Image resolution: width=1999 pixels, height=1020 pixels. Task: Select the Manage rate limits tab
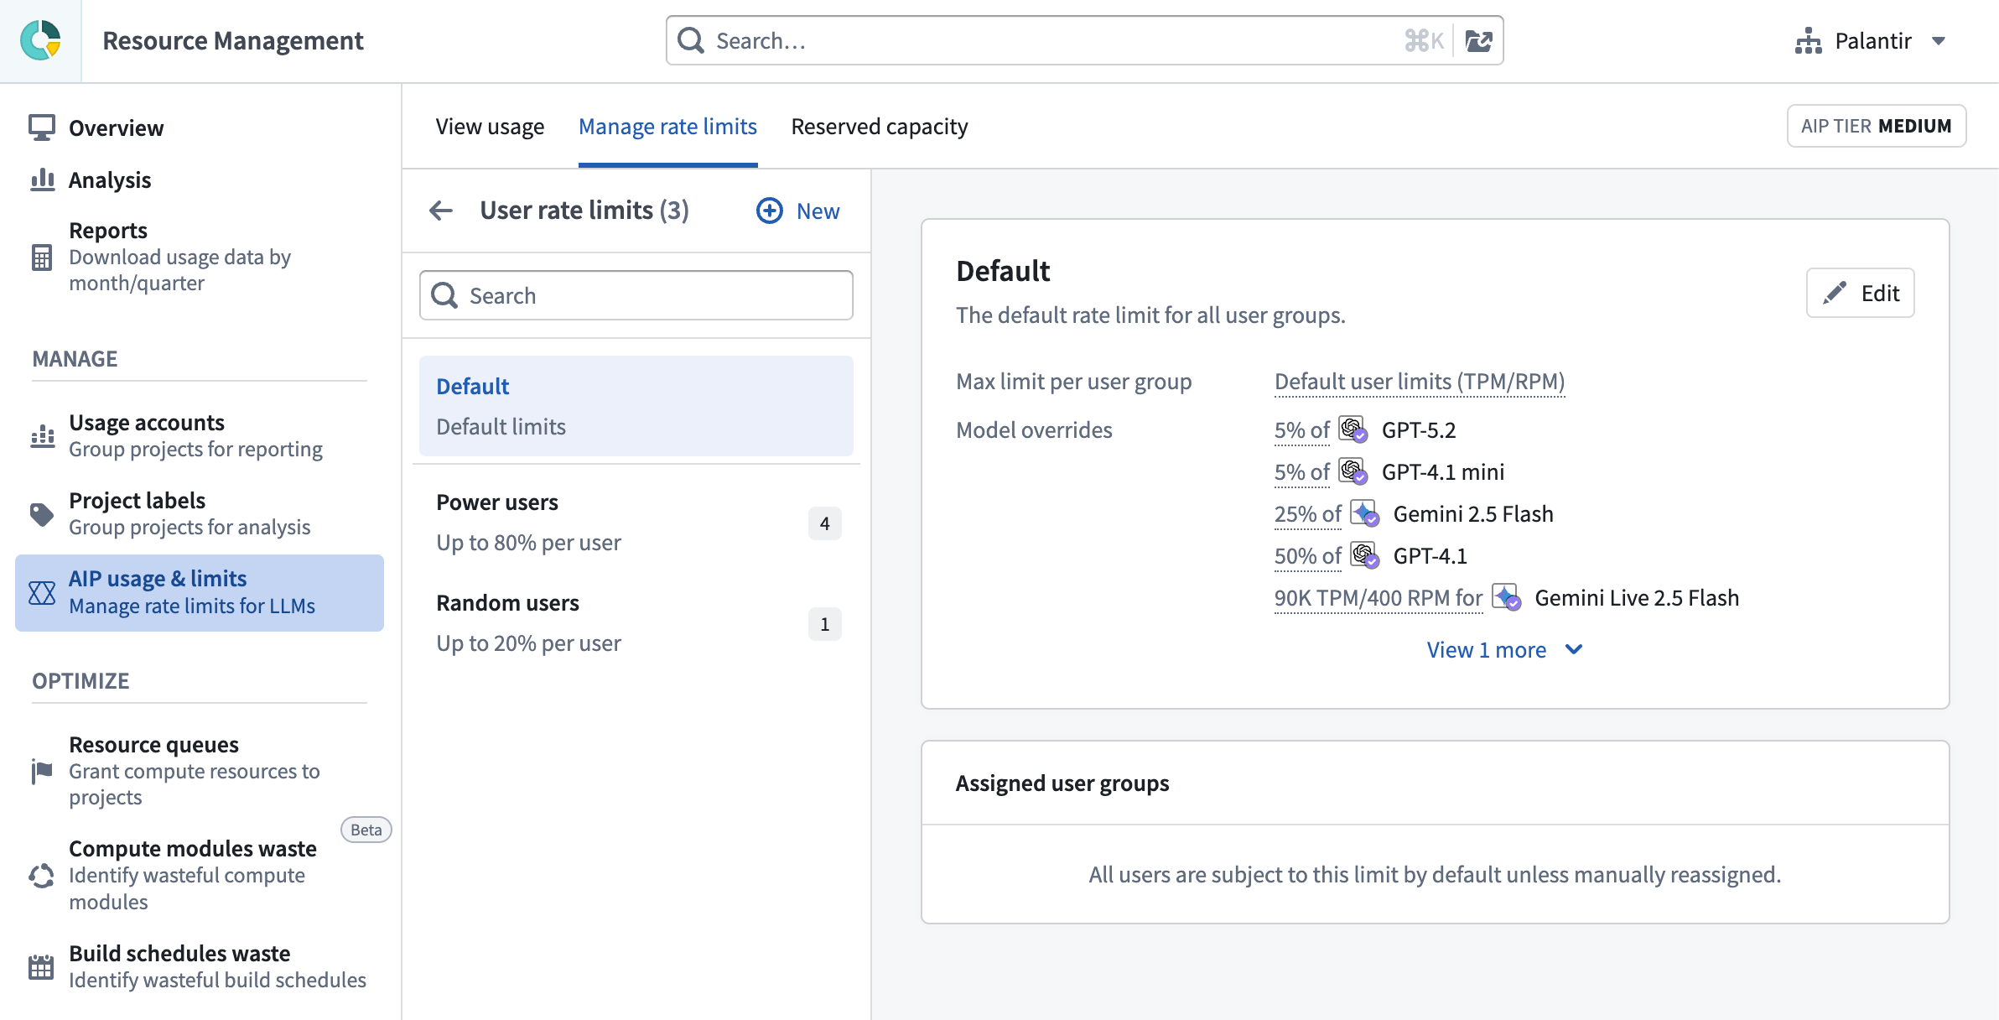[x=667, y=127]
